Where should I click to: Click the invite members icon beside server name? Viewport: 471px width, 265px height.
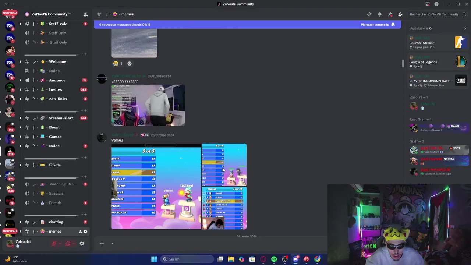[x=85, y=14]
